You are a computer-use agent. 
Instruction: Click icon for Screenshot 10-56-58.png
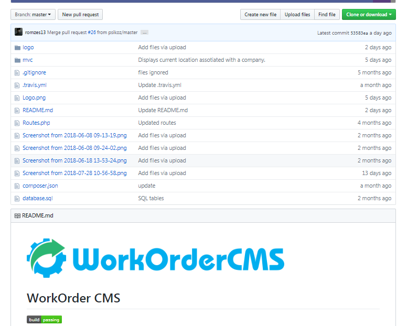tap(17, 173)
